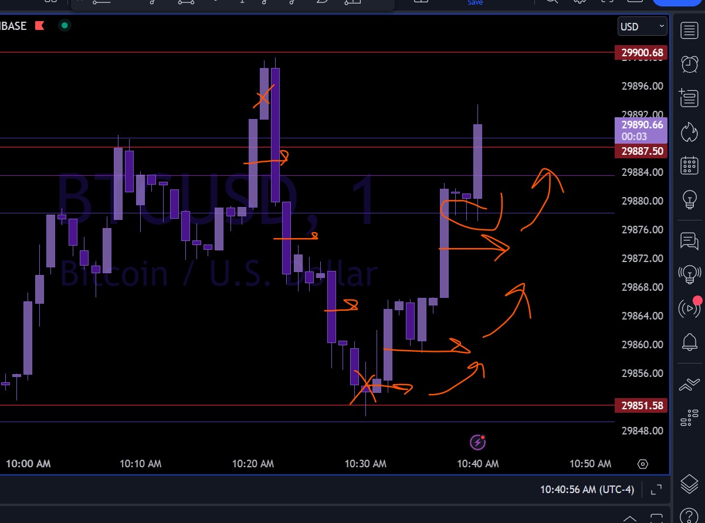Click the current price label 29890.66
The height and width of the screenshot is (523, 705).
point(640,130)
